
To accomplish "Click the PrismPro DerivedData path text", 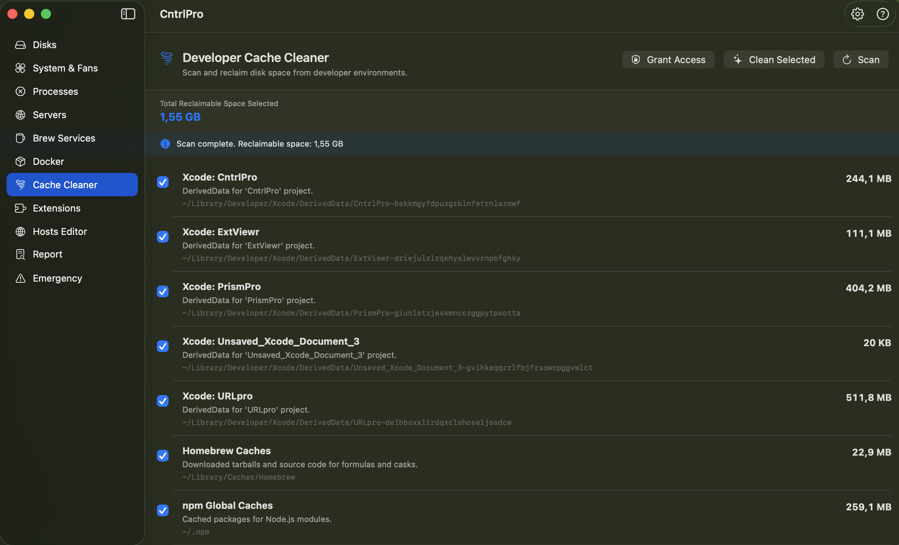I will coord(351,313).
